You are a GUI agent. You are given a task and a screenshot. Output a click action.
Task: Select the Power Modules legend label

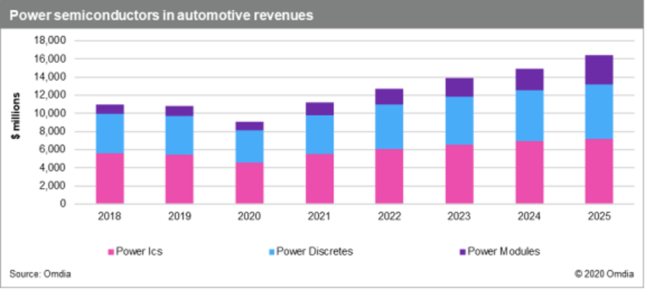tap(504, 252)
